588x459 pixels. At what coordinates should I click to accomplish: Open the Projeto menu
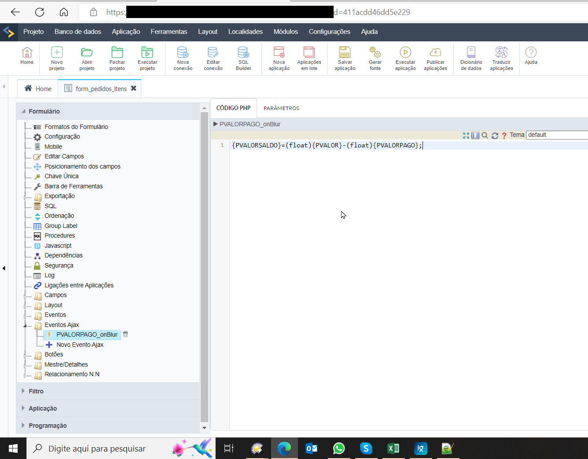33,32
